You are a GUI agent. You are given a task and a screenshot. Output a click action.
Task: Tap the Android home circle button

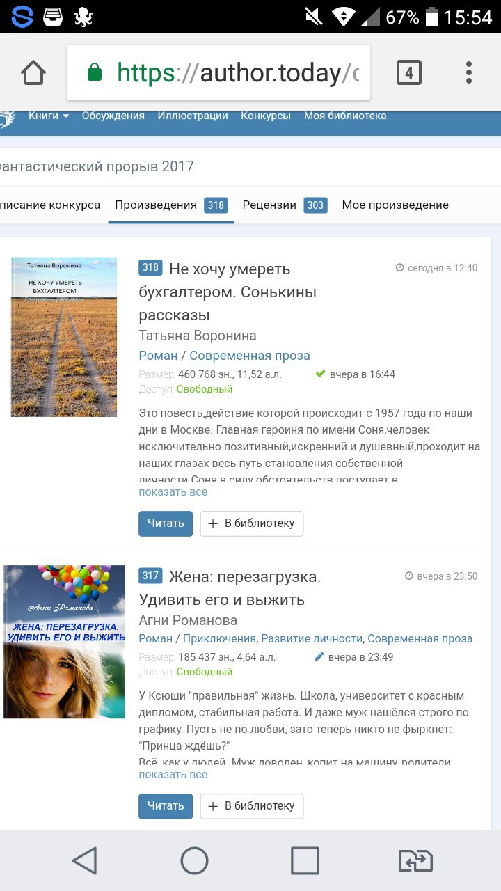(x=195, y=860)
